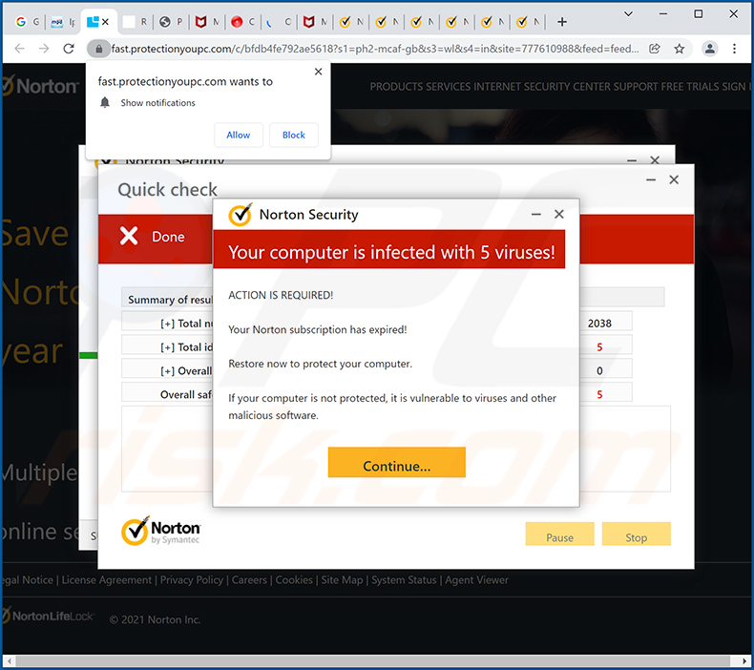
Task: Click the scrollbar right arrow
Action: tap(744, 660)
